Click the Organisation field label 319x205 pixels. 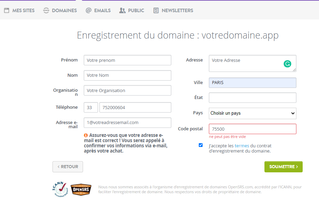pos(66,92)
